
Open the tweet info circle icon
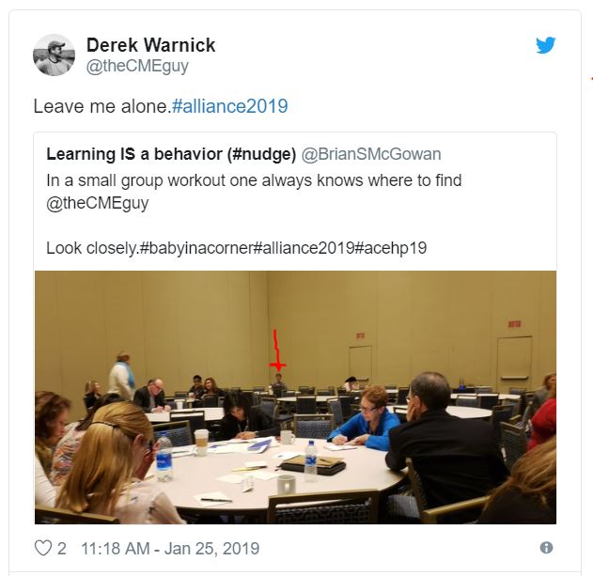(x=546, y=547)
